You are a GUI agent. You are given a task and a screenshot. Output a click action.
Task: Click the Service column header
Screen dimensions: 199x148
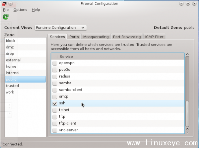click(118, 56)
